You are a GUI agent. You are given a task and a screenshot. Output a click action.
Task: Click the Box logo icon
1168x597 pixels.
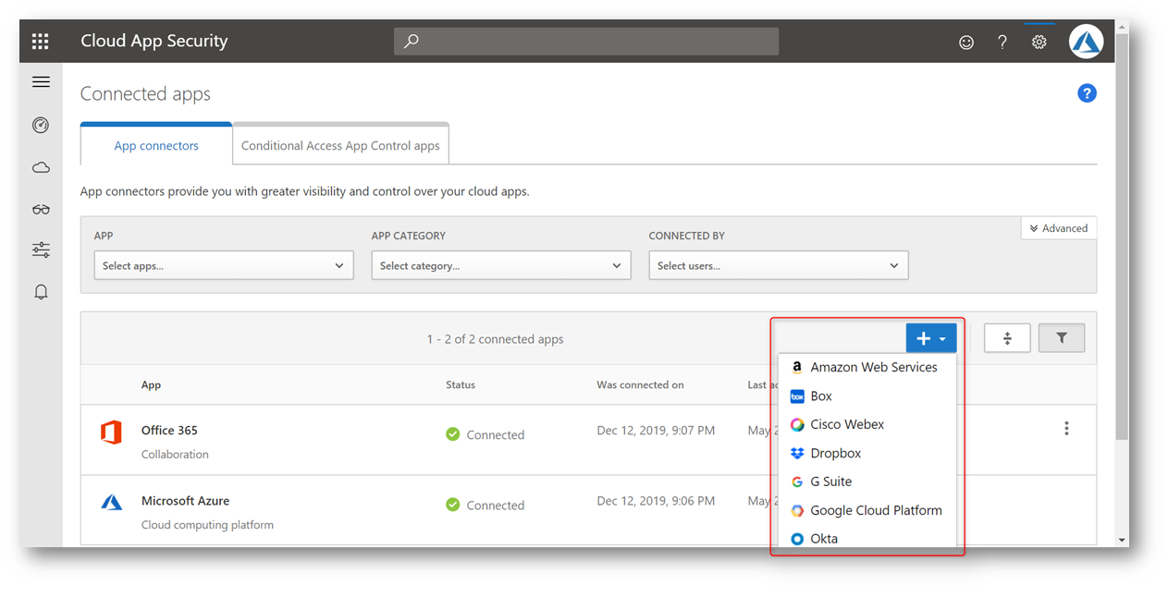point(797,396)
